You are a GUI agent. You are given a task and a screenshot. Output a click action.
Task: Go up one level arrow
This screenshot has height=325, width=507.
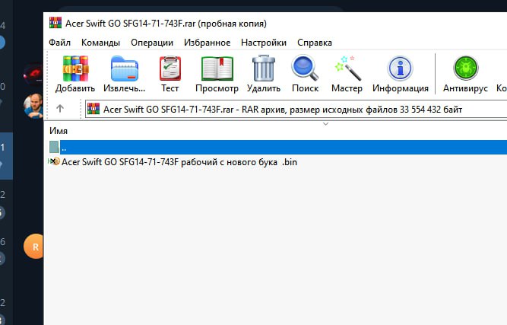[x=60, y=108]
